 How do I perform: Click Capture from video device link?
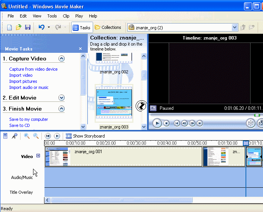point(33,69)
